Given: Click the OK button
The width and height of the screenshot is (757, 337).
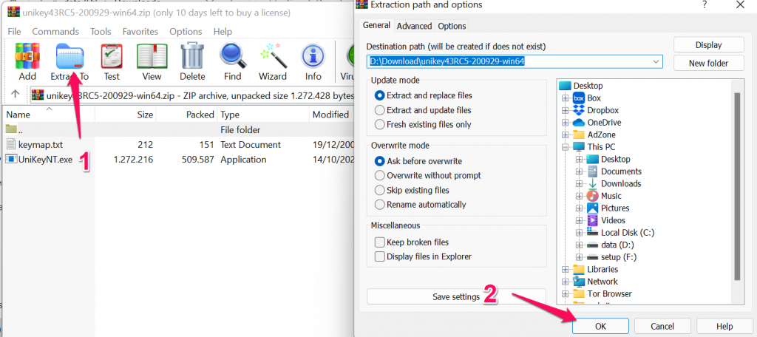Looking at the screenshot, I should [600, 326].
